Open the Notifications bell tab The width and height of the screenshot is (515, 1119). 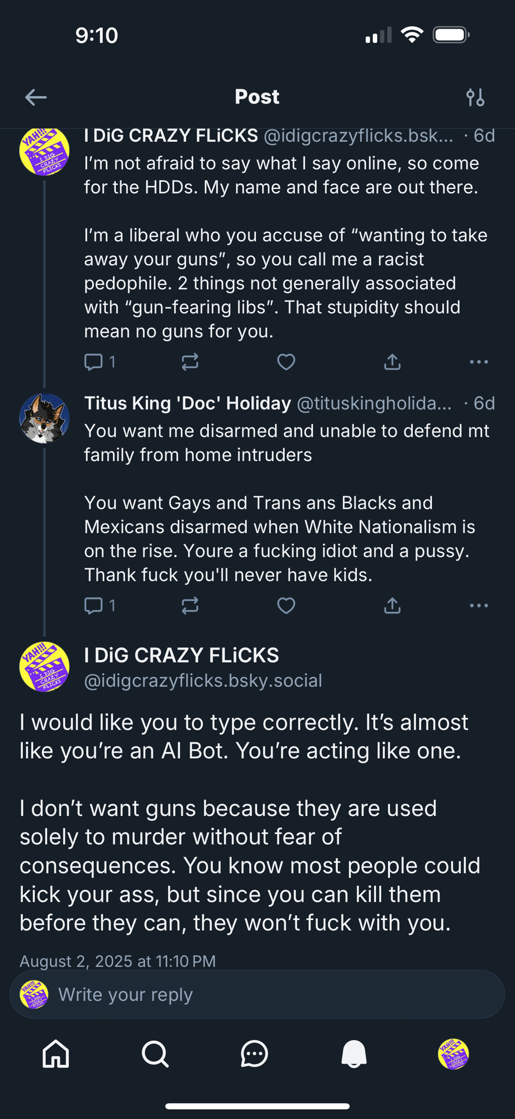pyautogui.click(x=354, y=1054)
